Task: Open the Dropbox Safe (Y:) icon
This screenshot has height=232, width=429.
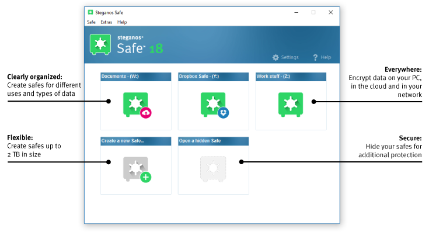Action: click(x=213, y=105)
